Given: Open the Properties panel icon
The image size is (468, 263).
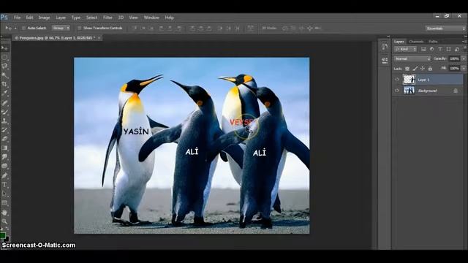Looking at the screenshot, I should point(385,60).
